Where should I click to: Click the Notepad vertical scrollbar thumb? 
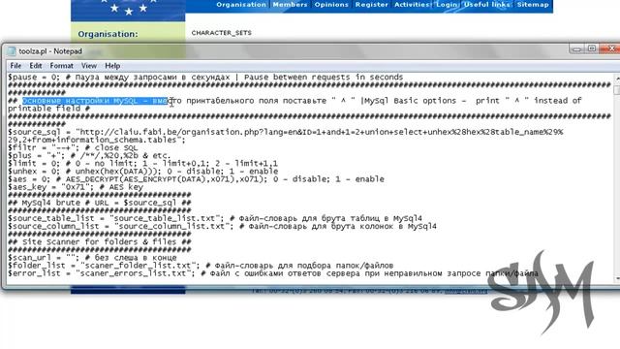[617, 89]
